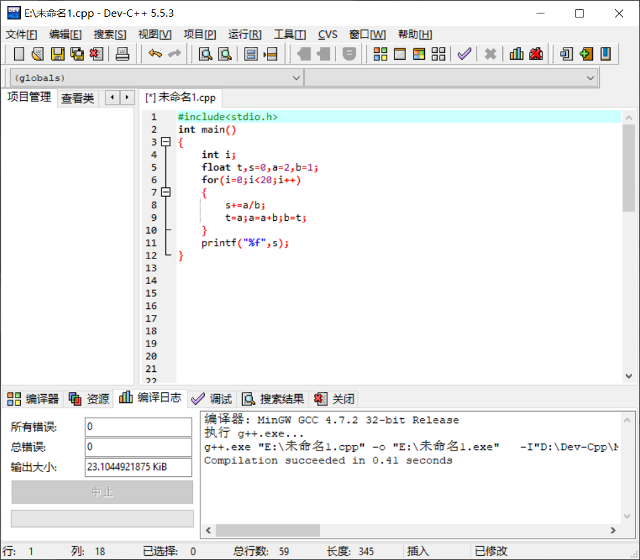Open the 项目[P] menu
Screen dimensions: 640x560
200,35
